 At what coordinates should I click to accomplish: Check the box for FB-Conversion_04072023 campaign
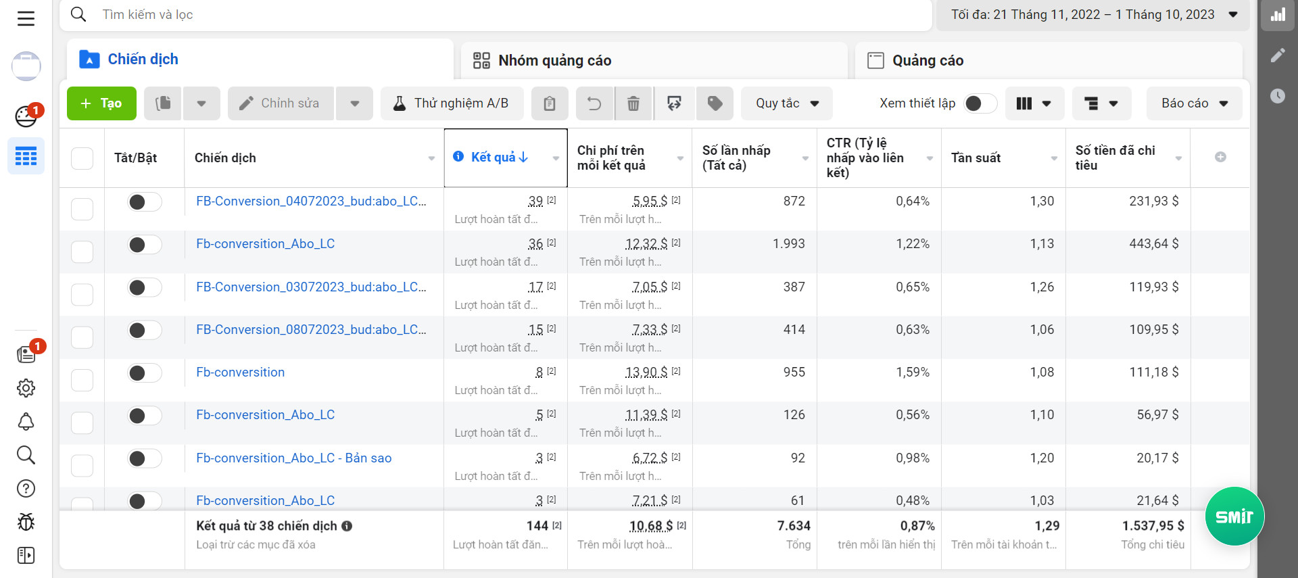click(x=82, y=209)
